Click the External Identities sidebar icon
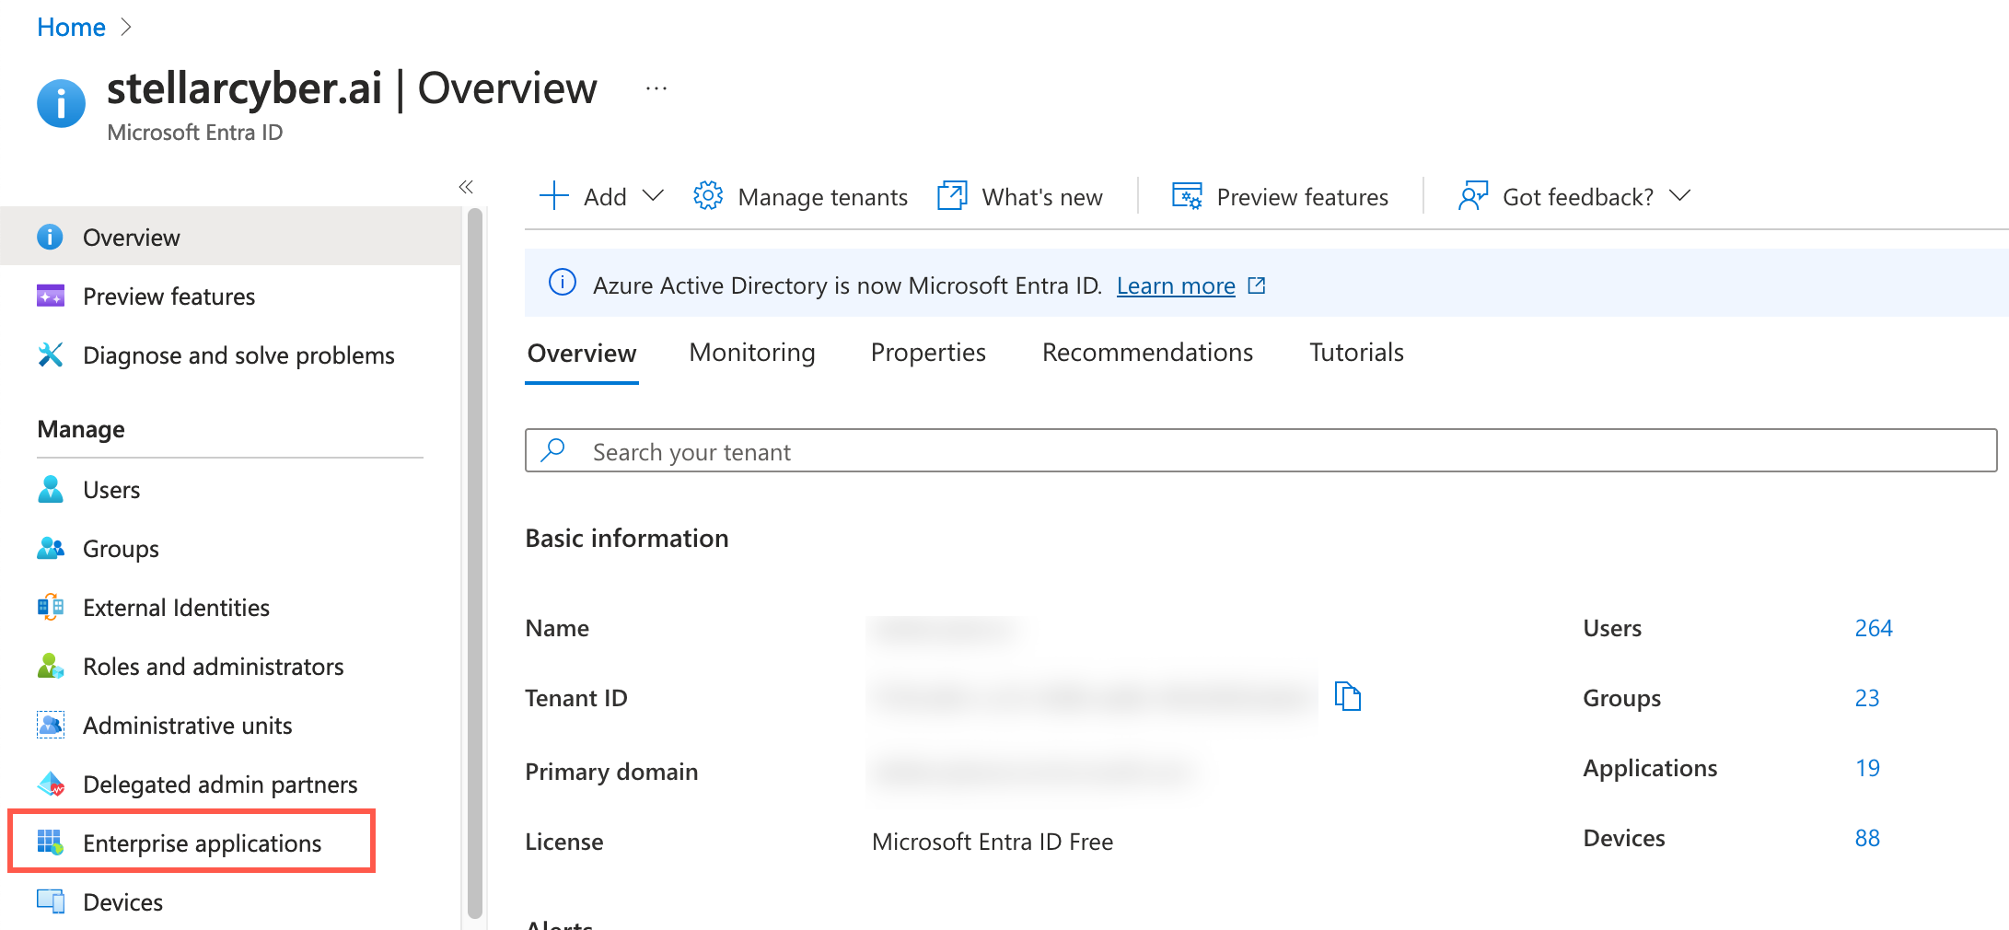 pyautogui.click(x=50, y=608)
